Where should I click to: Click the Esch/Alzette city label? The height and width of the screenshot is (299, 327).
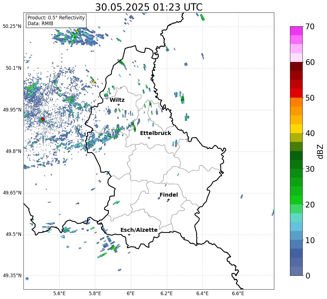tap(139, 230)
